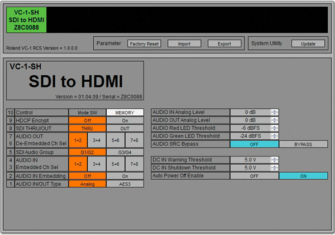Turn AUDIO IN Embedding On
Image resolution: width=335 pixels, height=235 pixels.
coord(125,176)
